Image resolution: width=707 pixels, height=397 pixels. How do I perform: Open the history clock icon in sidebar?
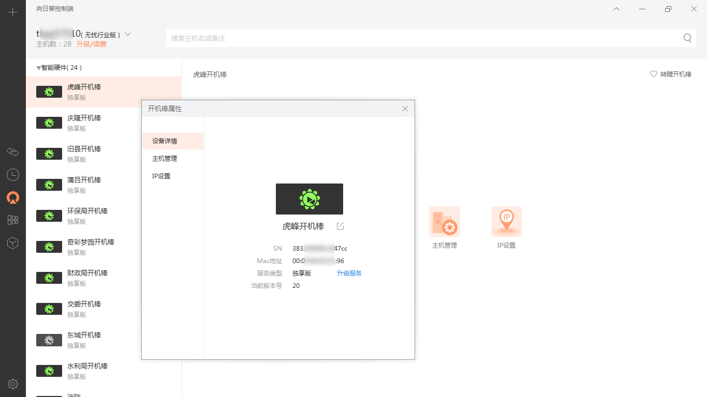[x=13, y=175]
